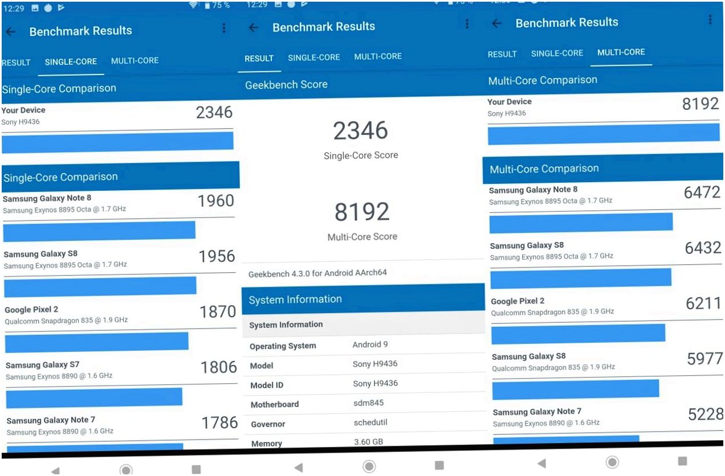This screenshot has height=476, width=725.
Task: Select SINGLE-CORE tab on the Geekbench Score screen
Action: (x=314, y=57)
